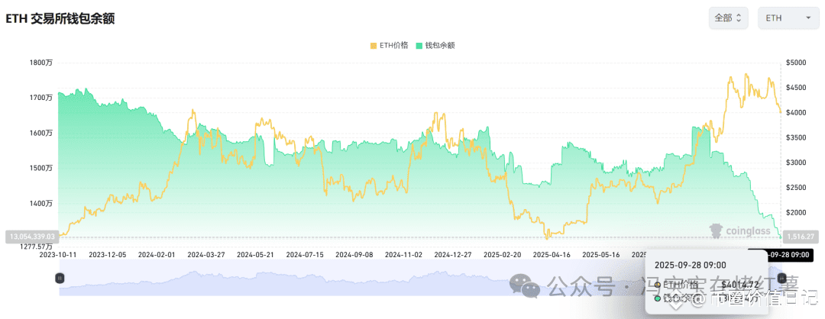Click the left range slider handle
The width and height of the screenshot is (825, 319).
click(x=60, y=278)
